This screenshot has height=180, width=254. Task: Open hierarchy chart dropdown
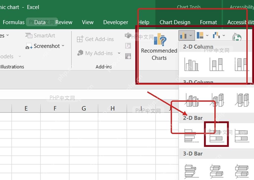click(x=202, y=35)
